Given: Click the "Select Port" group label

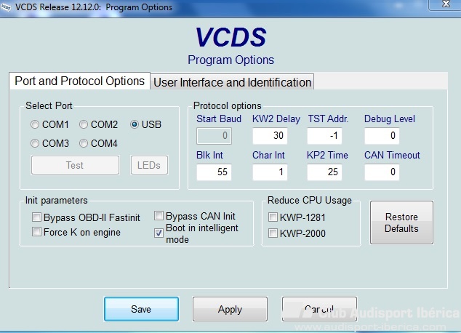Looking at the screenshot, I should [49, 105].
